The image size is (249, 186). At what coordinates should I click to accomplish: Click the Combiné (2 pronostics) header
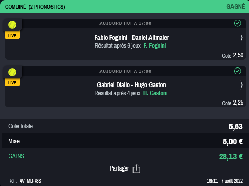(35, 7)
